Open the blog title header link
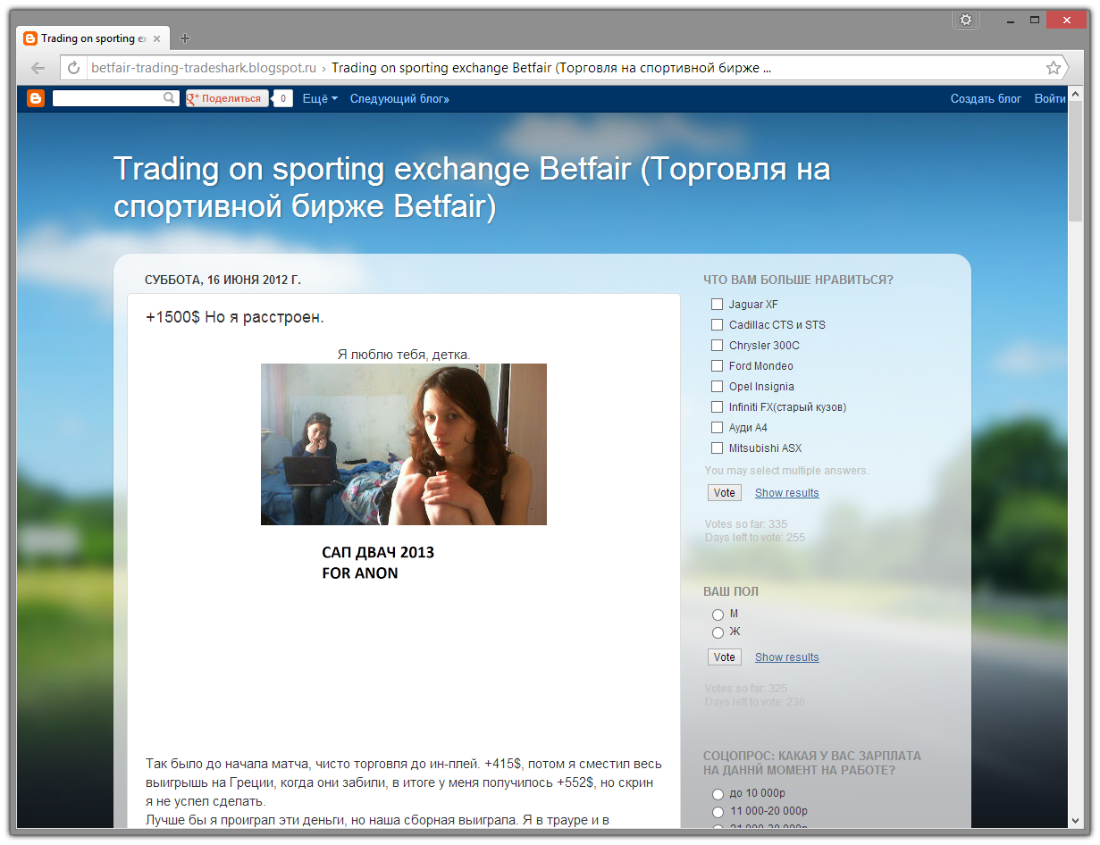Screen dimensions: 1100x845 [472, 188]
